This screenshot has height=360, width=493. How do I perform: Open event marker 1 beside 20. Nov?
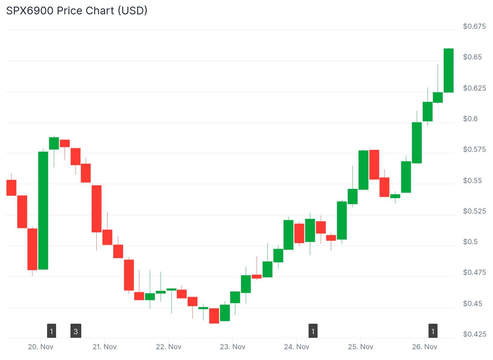point(52,331)
